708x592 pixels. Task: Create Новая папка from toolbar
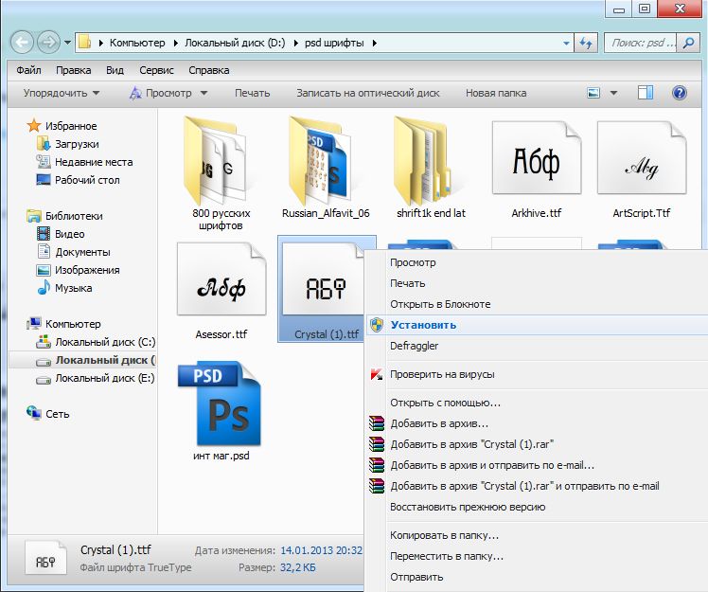pyautogui.click(x=496, y=93)
